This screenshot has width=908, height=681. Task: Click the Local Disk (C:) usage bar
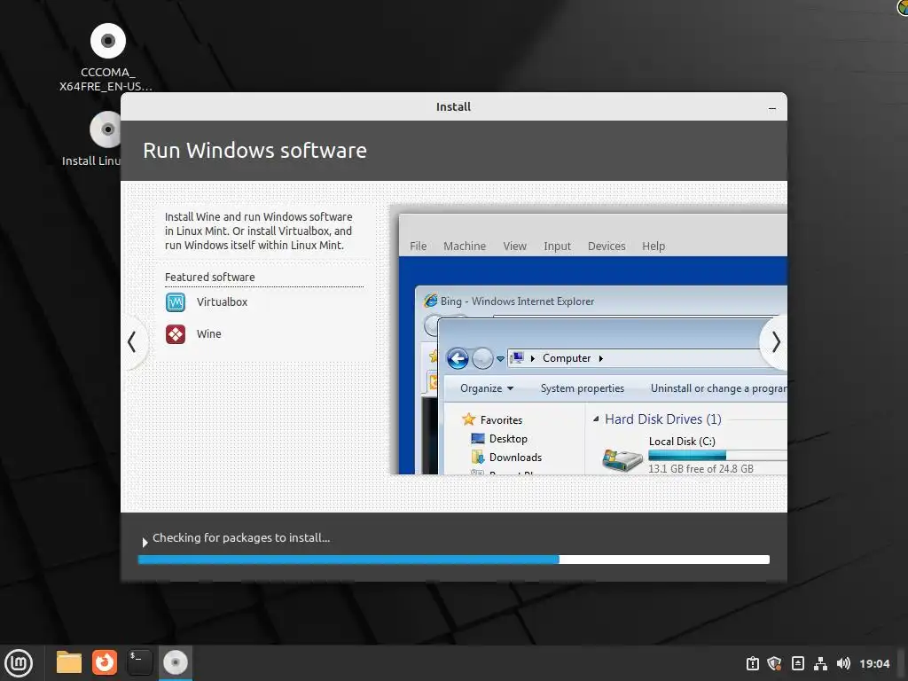click(x=717, y=455)
